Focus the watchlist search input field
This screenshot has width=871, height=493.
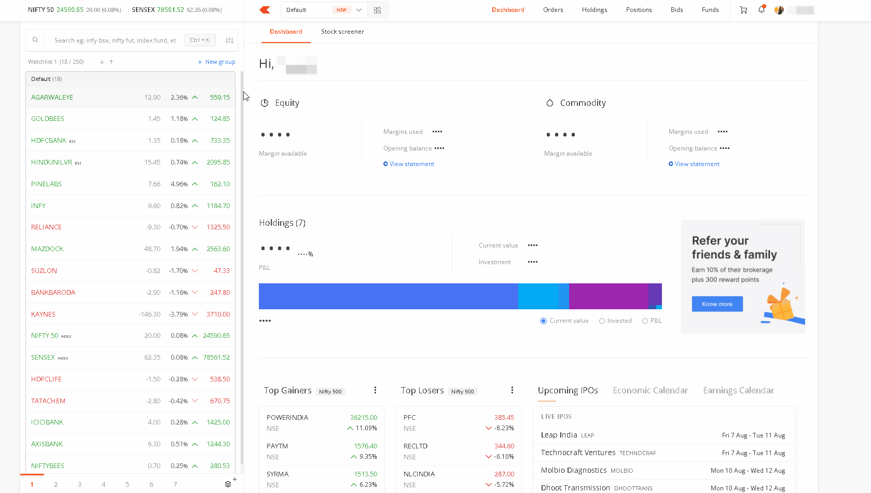pyautogui.click(x=115, y=40)
